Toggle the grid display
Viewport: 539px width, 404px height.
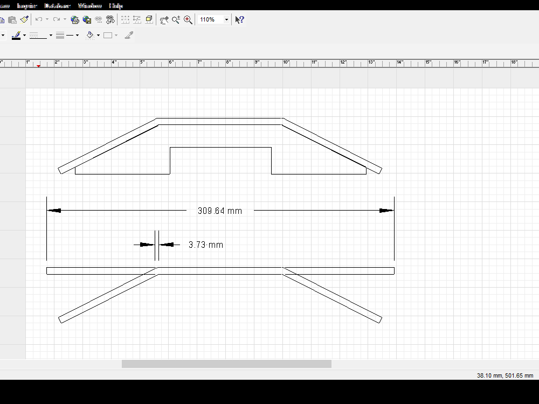pyautogui.click(x=125, y=19)
